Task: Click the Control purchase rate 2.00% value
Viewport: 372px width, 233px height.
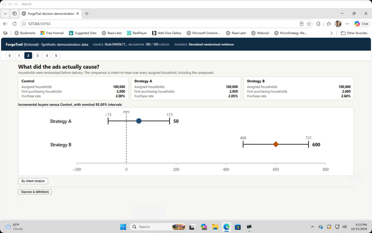Action: click(120, 96)
